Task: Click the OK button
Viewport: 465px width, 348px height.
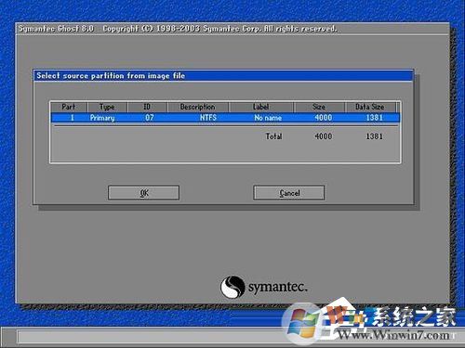Action: pos(143,193)
